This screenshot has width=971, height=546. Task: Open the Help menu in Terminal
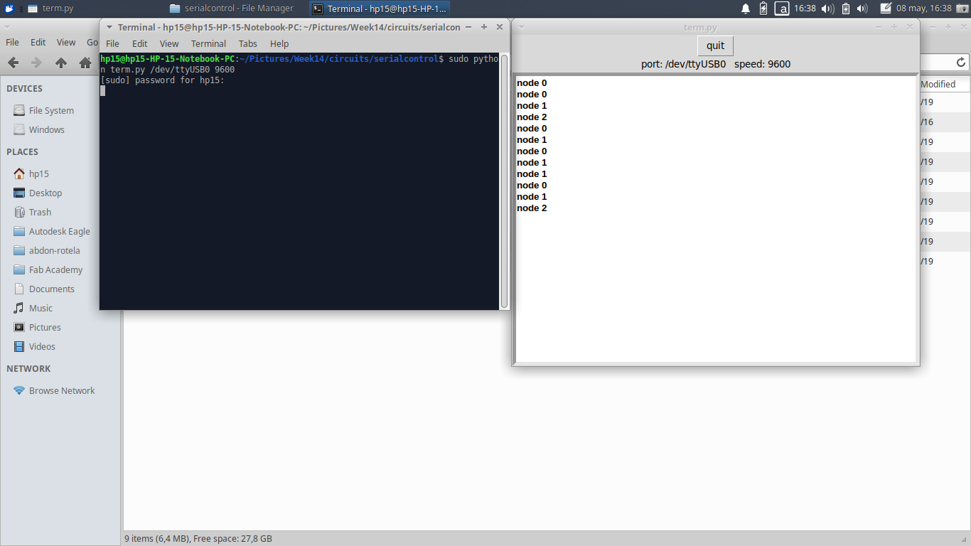(x=279, y=43)
